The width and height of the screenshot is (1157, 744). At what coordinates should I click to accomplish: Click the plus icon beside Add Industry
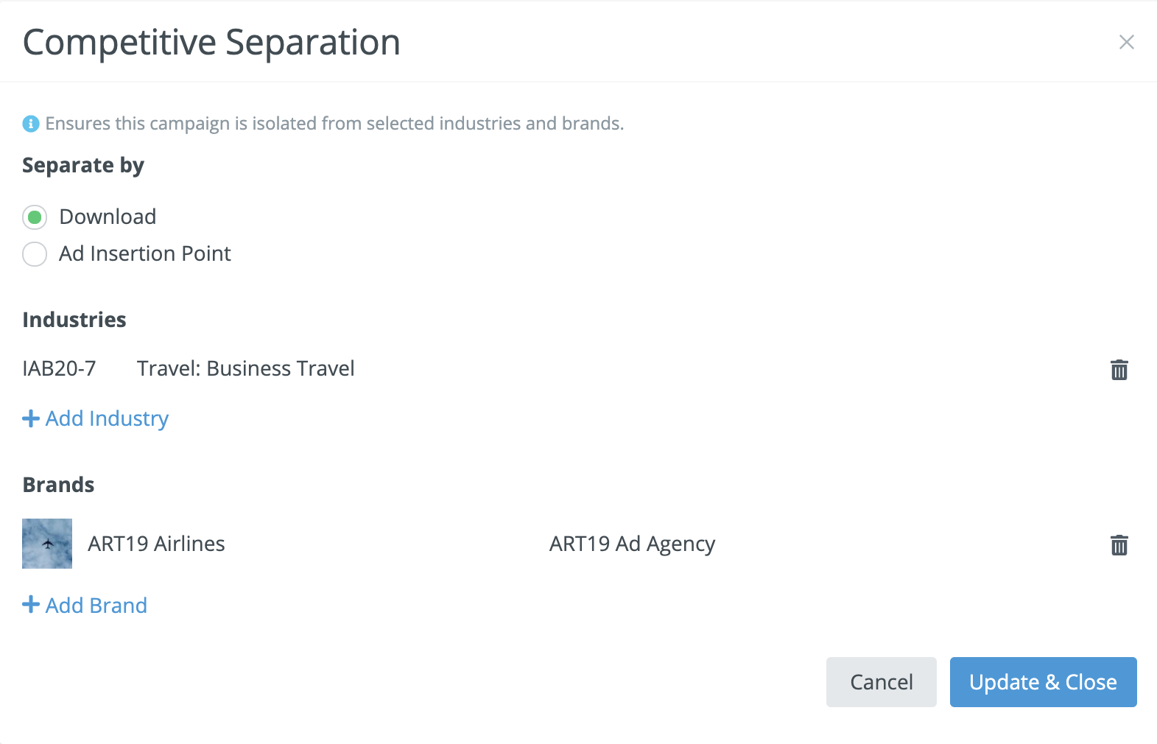pos(31,418)
